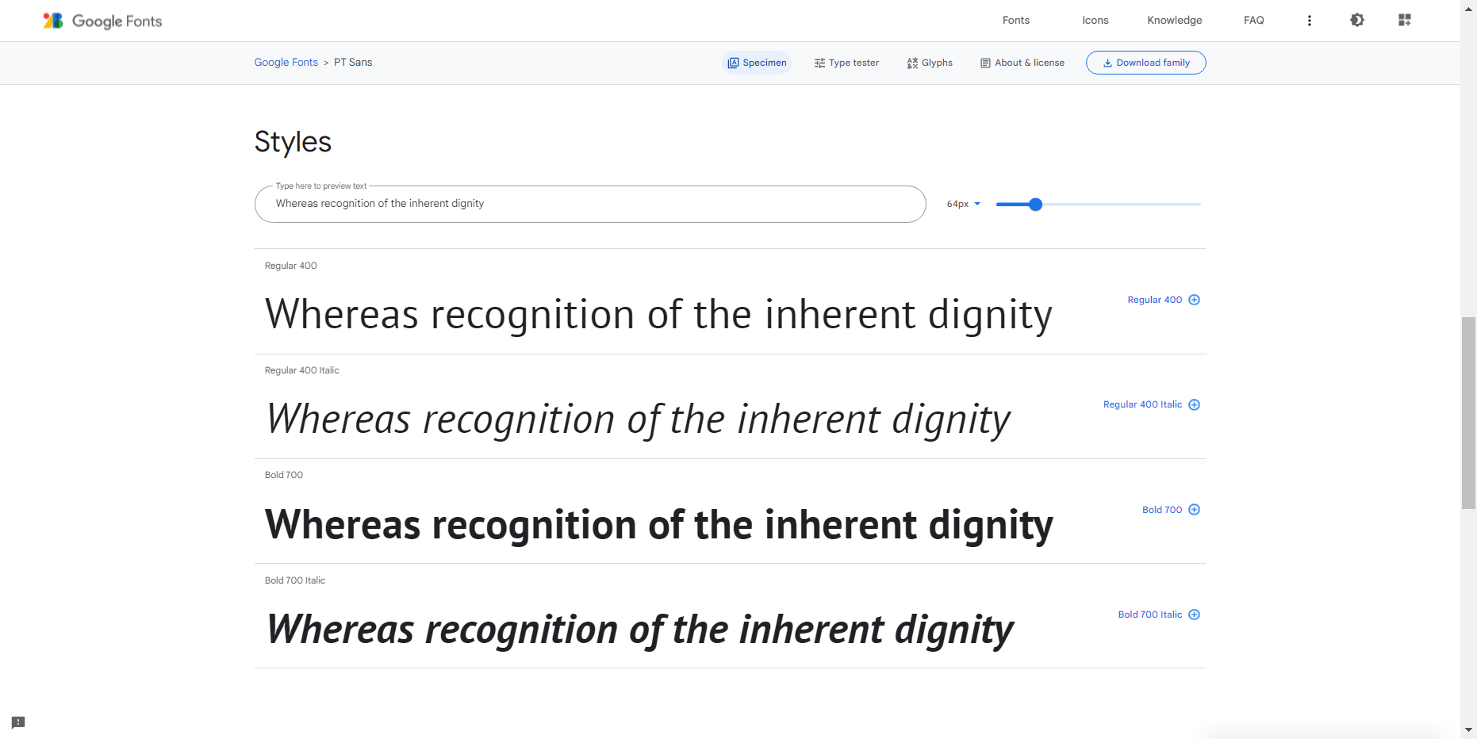This screenshot has height=739, width=1477.
Task: Switch to the Glyphs tab
Action: click(x=930, y=63)
